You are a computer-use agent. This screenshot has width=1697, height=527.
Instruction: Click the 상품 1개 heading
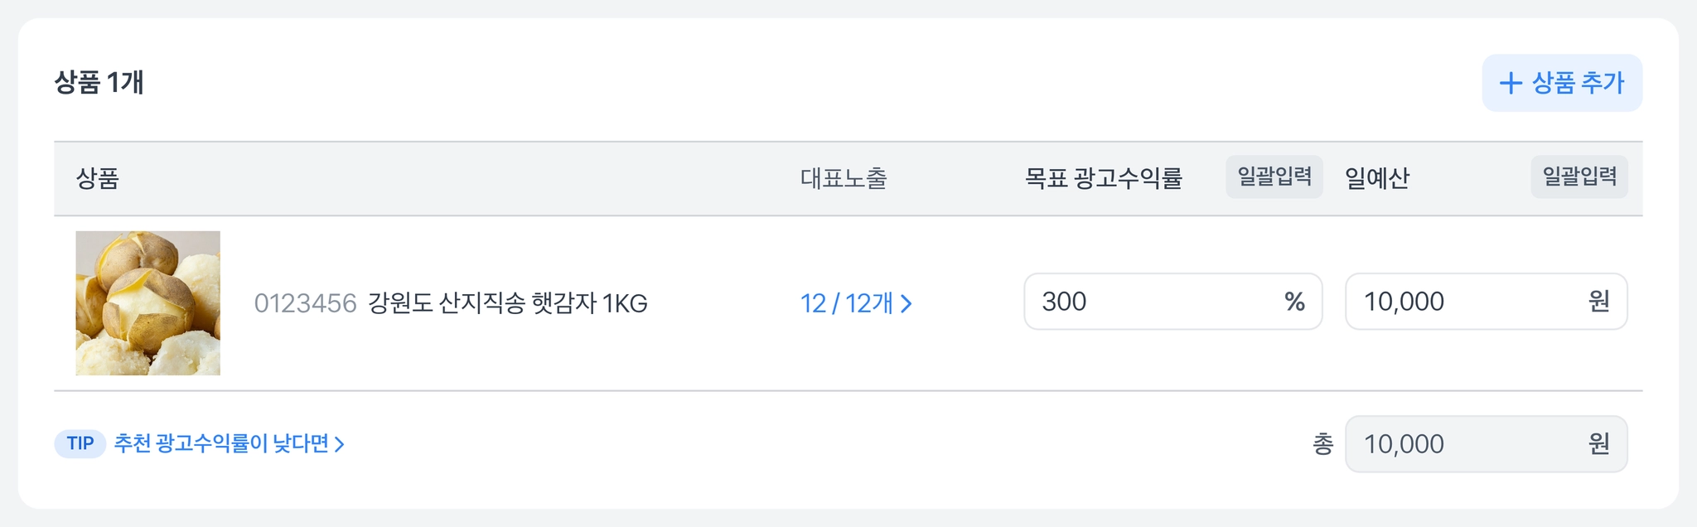click(x=99, y=83)
